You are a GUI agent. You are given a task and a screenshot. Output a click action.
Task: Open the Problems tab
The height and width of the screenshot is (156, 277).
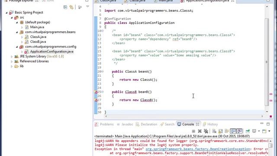104,124
